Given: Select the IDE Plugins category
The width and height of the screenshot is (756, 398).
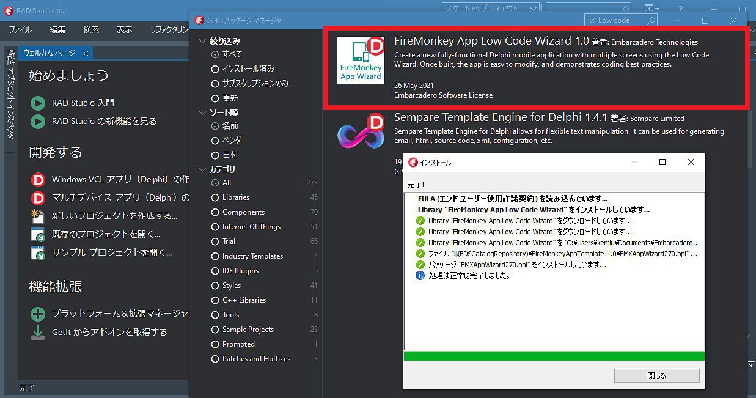Looking at the screenshot, I should tap(215, 271).
